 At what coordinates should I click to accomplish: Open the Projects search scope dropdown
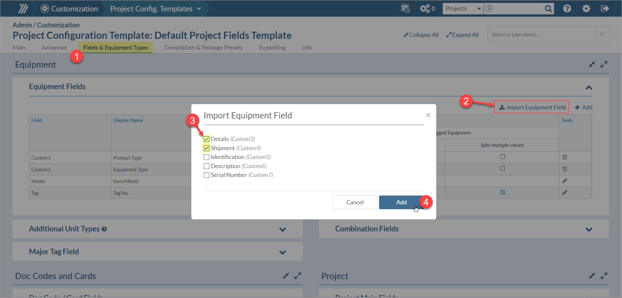tap(463, 9)
